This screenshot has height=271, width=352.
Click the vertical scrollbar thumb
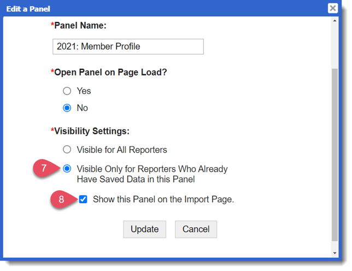click(335, 153)
